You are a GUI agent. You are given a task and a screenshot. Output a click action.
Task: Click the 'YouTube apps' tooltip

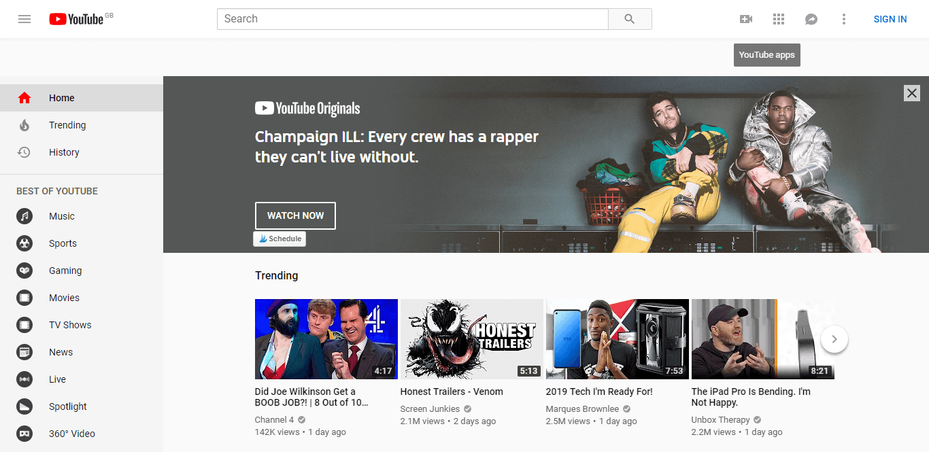[x=767, y=55]
